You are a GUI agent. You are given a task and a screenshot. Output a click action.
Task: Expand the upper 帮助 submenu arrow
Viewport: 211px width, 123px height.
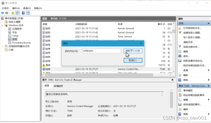209,80
